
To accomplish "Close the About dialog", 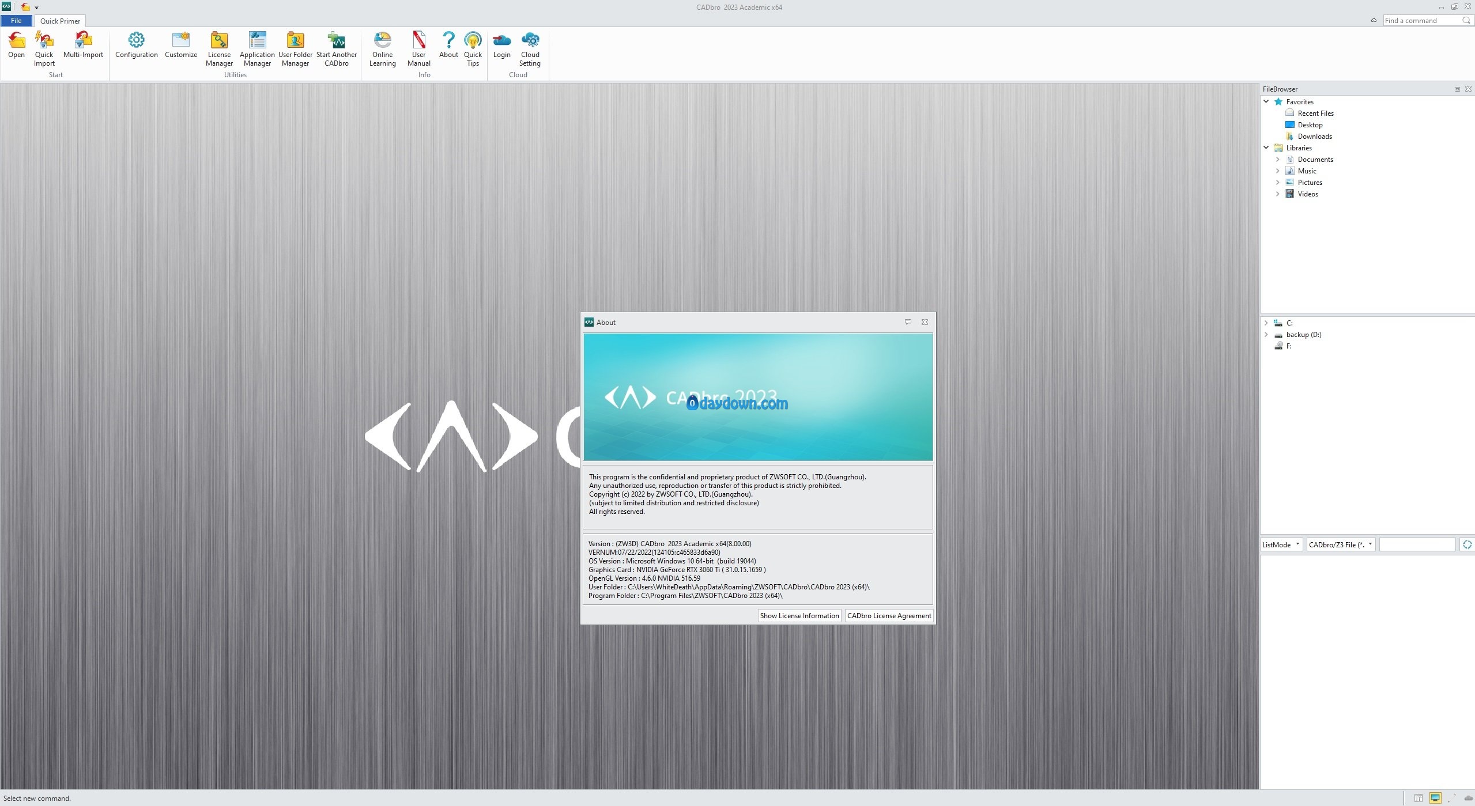I will pyautogui.click(x=925, y=322).
